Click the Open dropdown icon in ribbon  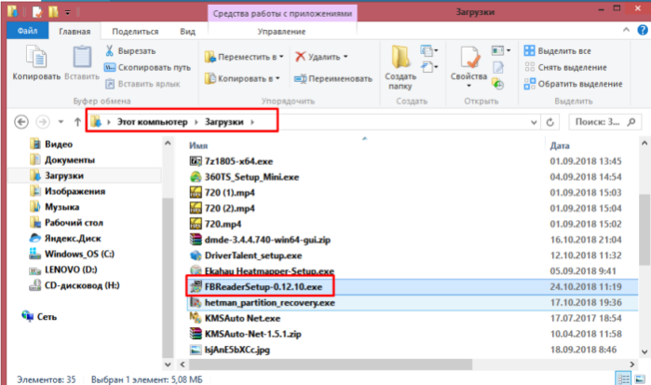pos(501,50)
